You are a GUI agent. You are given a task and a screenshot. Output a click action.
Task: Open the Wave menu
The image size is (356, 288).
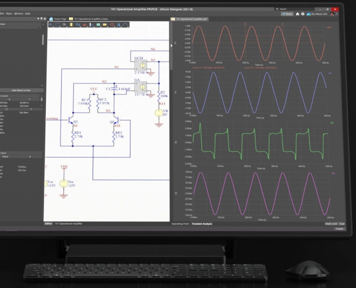click(x=9, y=14)
